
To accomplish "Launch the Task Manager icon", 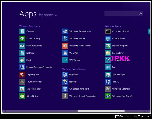I will pyautogui.click(x=108, y=75).
